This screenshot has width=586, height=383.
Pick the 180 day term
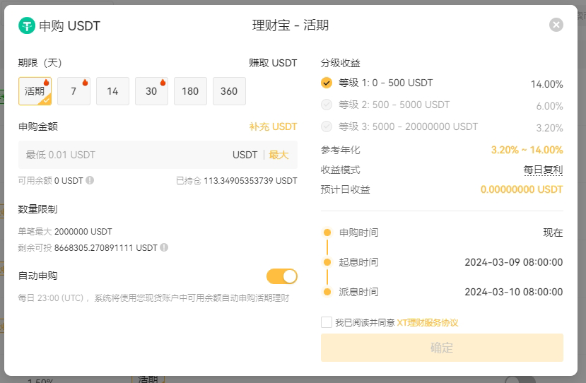[190, 91]
